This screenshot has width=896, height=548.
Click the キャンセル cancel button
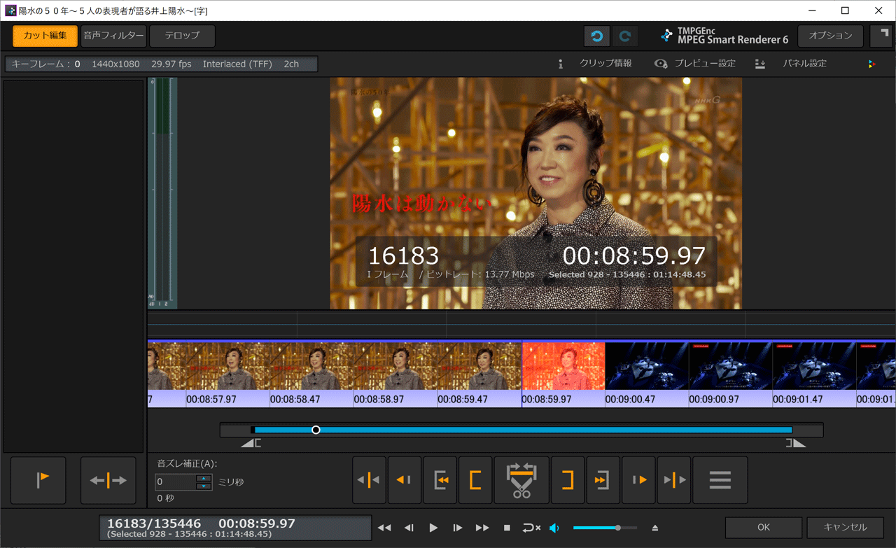click(845, 527)
